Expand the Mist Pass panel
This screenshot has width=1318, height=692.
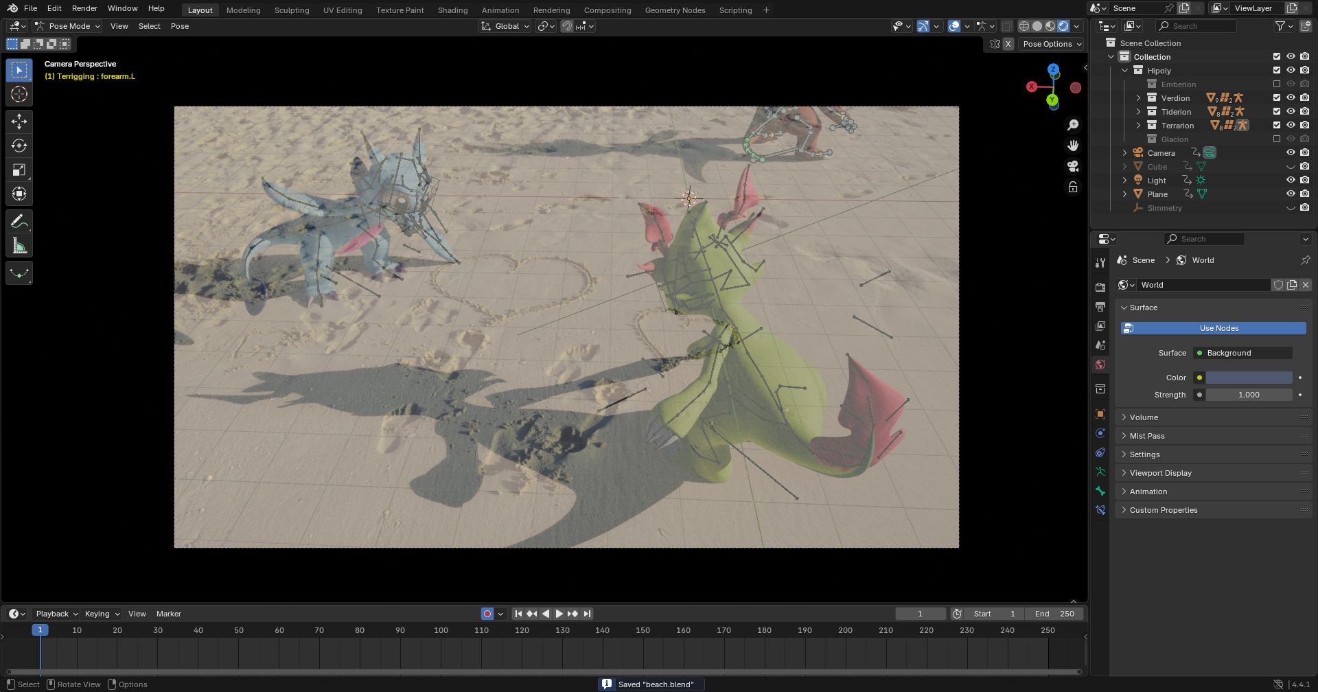click(x=1213, y=436)
